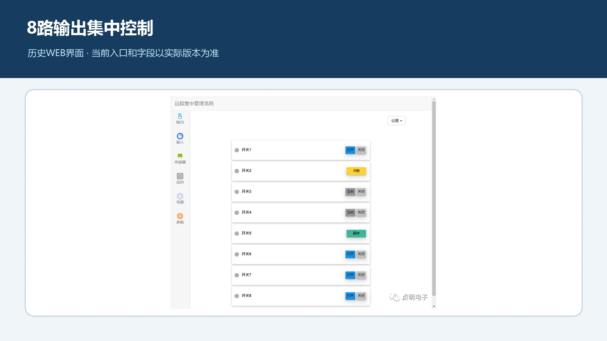Turn on 开关8 with 打开
The width and height of the screenshot is (607, 341).
click(x=350, y=296)
